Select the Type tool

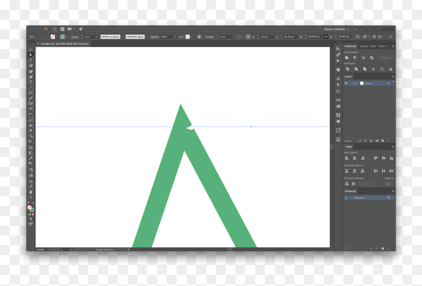[31, 82]
